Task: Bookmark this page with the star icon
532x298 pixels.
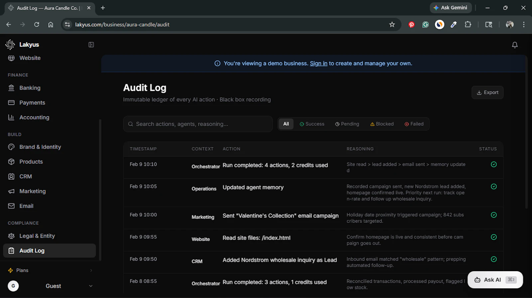Action: tap(392, 25)
